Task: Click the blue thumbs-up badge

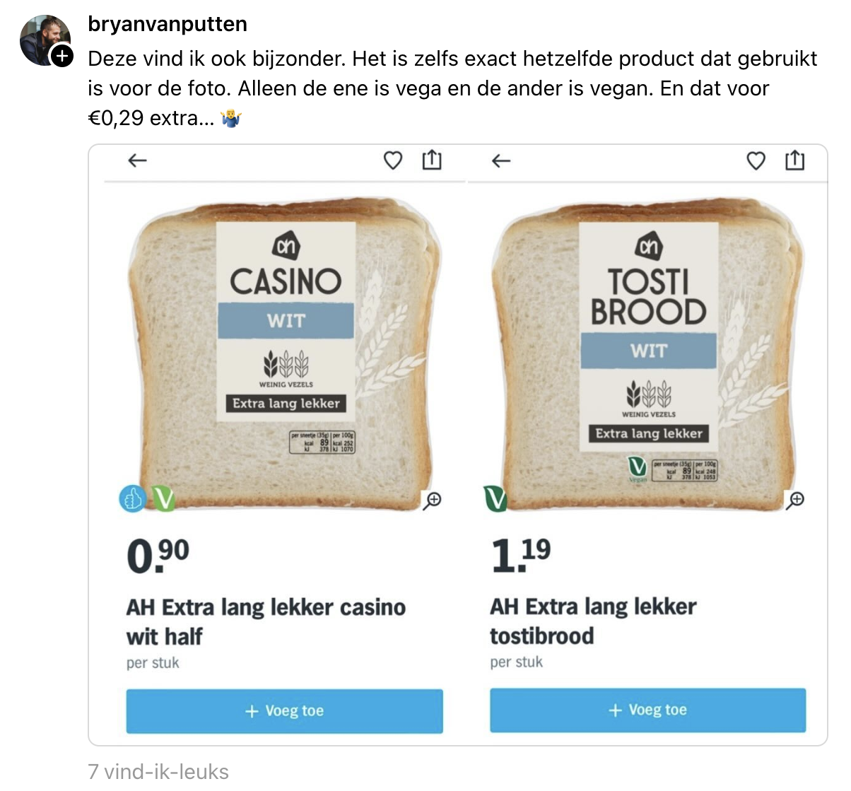Action: (x=131, y=499)
